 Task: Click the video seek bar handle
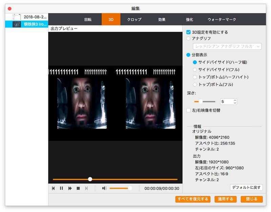(x=90, y=179)
